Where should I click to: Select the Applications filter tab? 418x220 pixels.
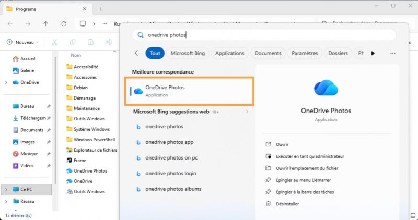pos(230,53)
